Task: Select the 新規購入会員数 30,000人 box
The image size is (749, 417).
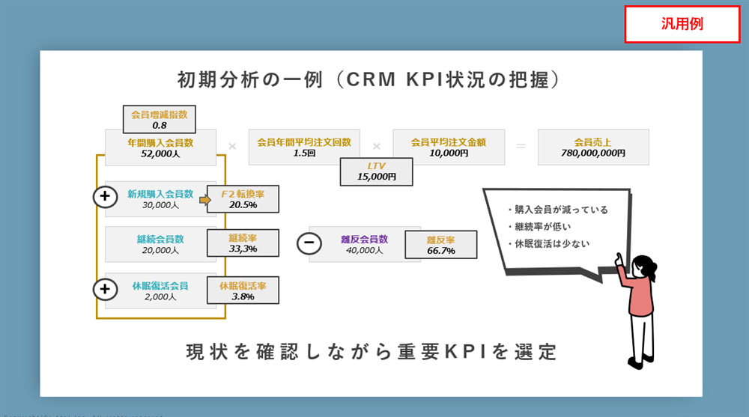Action: coord(160,199)
